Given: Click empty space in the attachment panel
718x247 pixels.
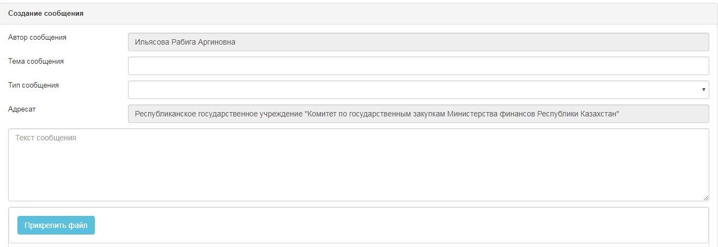Looking at the screenshot, I should [403, 225].
